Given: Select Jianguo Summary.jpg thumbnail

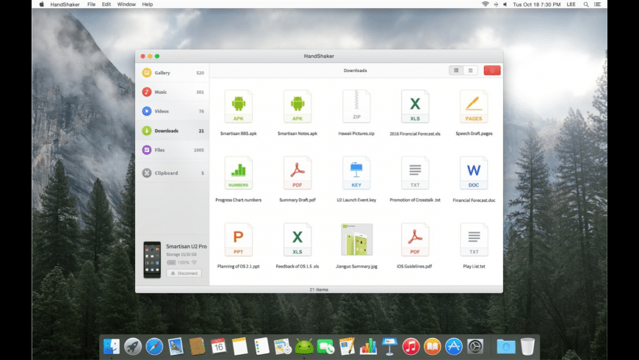Looking at the screenshot, I should pyautogui.click(x=356, y=240).
